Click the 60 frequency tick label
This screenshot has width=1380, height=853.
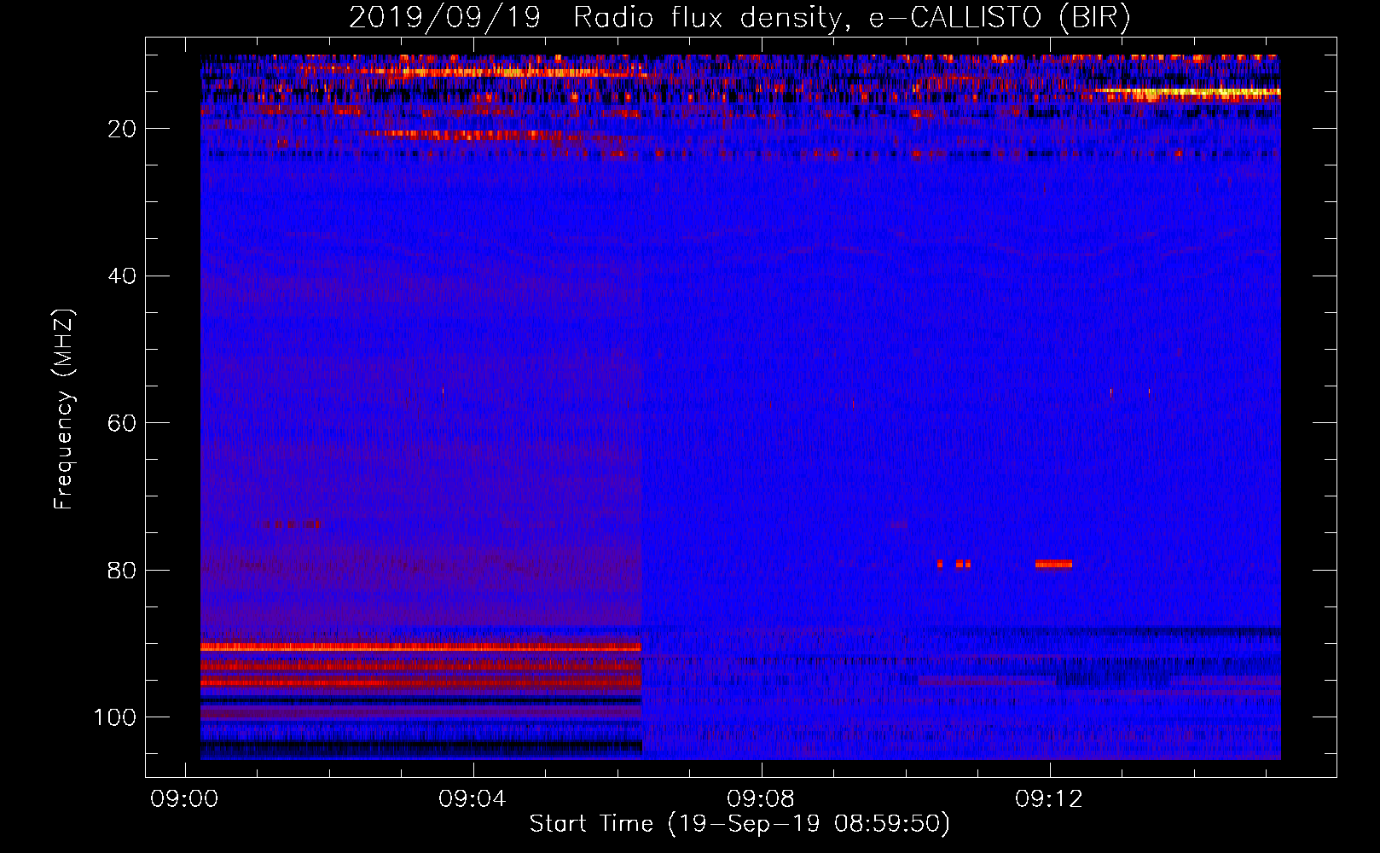pos(122,423)
